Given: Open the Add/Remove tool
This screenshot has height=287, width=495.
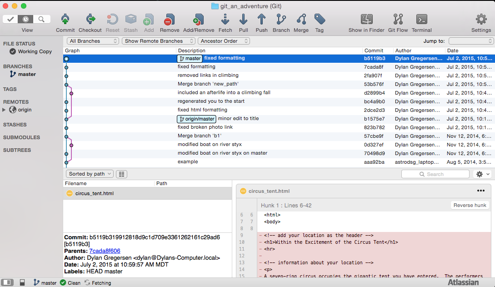Looking at the screenshot, I should pyautogui.click(x=199, y=23).
